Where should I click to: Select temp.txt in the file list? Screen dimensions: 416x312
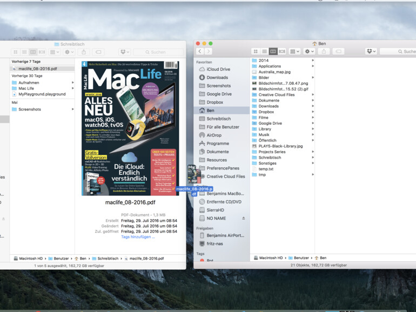click(266, 169)
